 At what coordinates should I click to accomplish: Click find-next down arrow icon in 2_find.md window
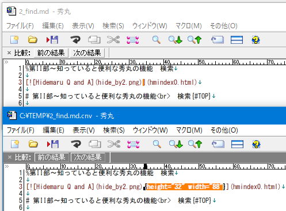175,40
